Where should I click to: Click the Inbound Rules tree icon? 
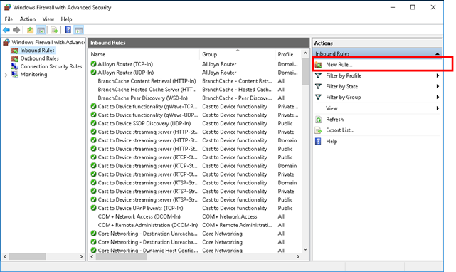point(14,51)
